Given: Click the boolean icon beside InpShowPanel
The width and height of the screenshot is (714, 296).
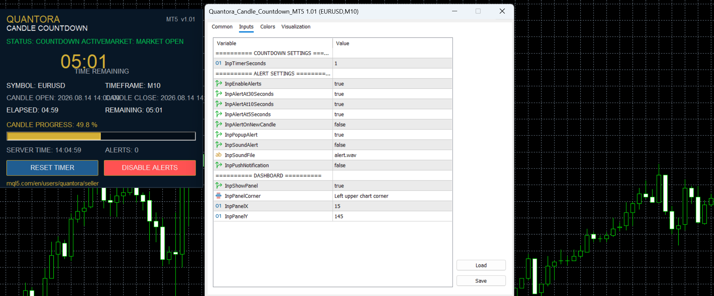Looking at the screenshot, I should pyautogui.click(x=218, y=185).
